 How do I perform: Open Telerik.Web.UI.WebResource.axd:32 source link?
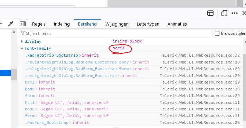coord(200,55)
